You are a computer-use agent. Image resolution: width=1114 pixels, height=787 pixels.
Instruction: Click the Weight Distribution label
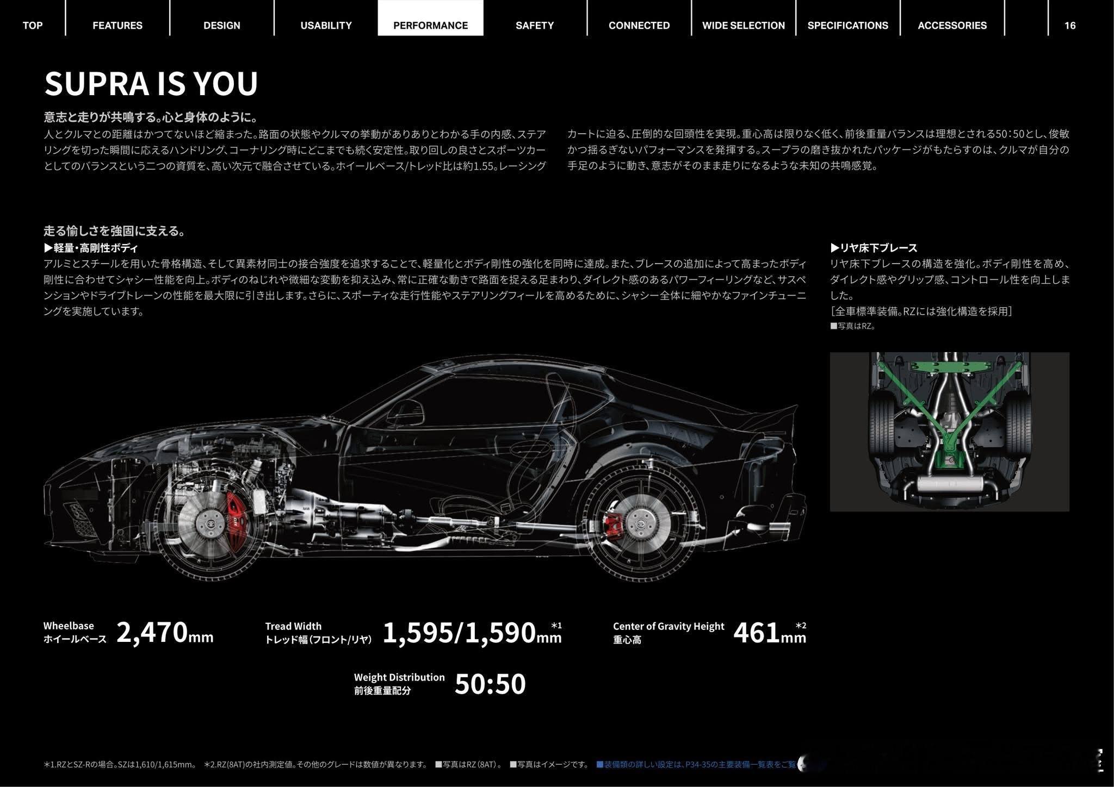click(399, 677)
